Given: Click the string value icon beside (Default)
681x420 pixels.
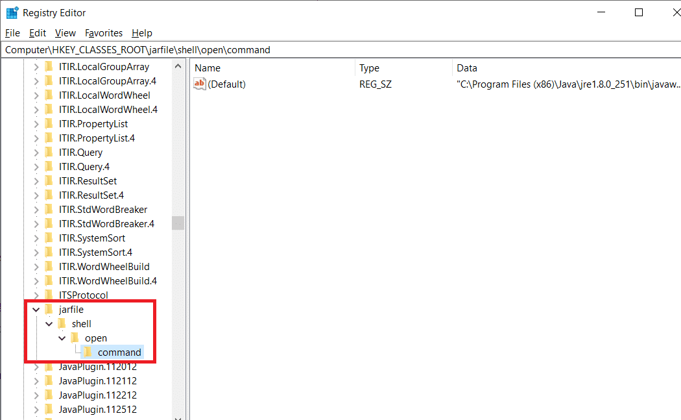Looking at the screenshot, I should [x=199, y=83].
